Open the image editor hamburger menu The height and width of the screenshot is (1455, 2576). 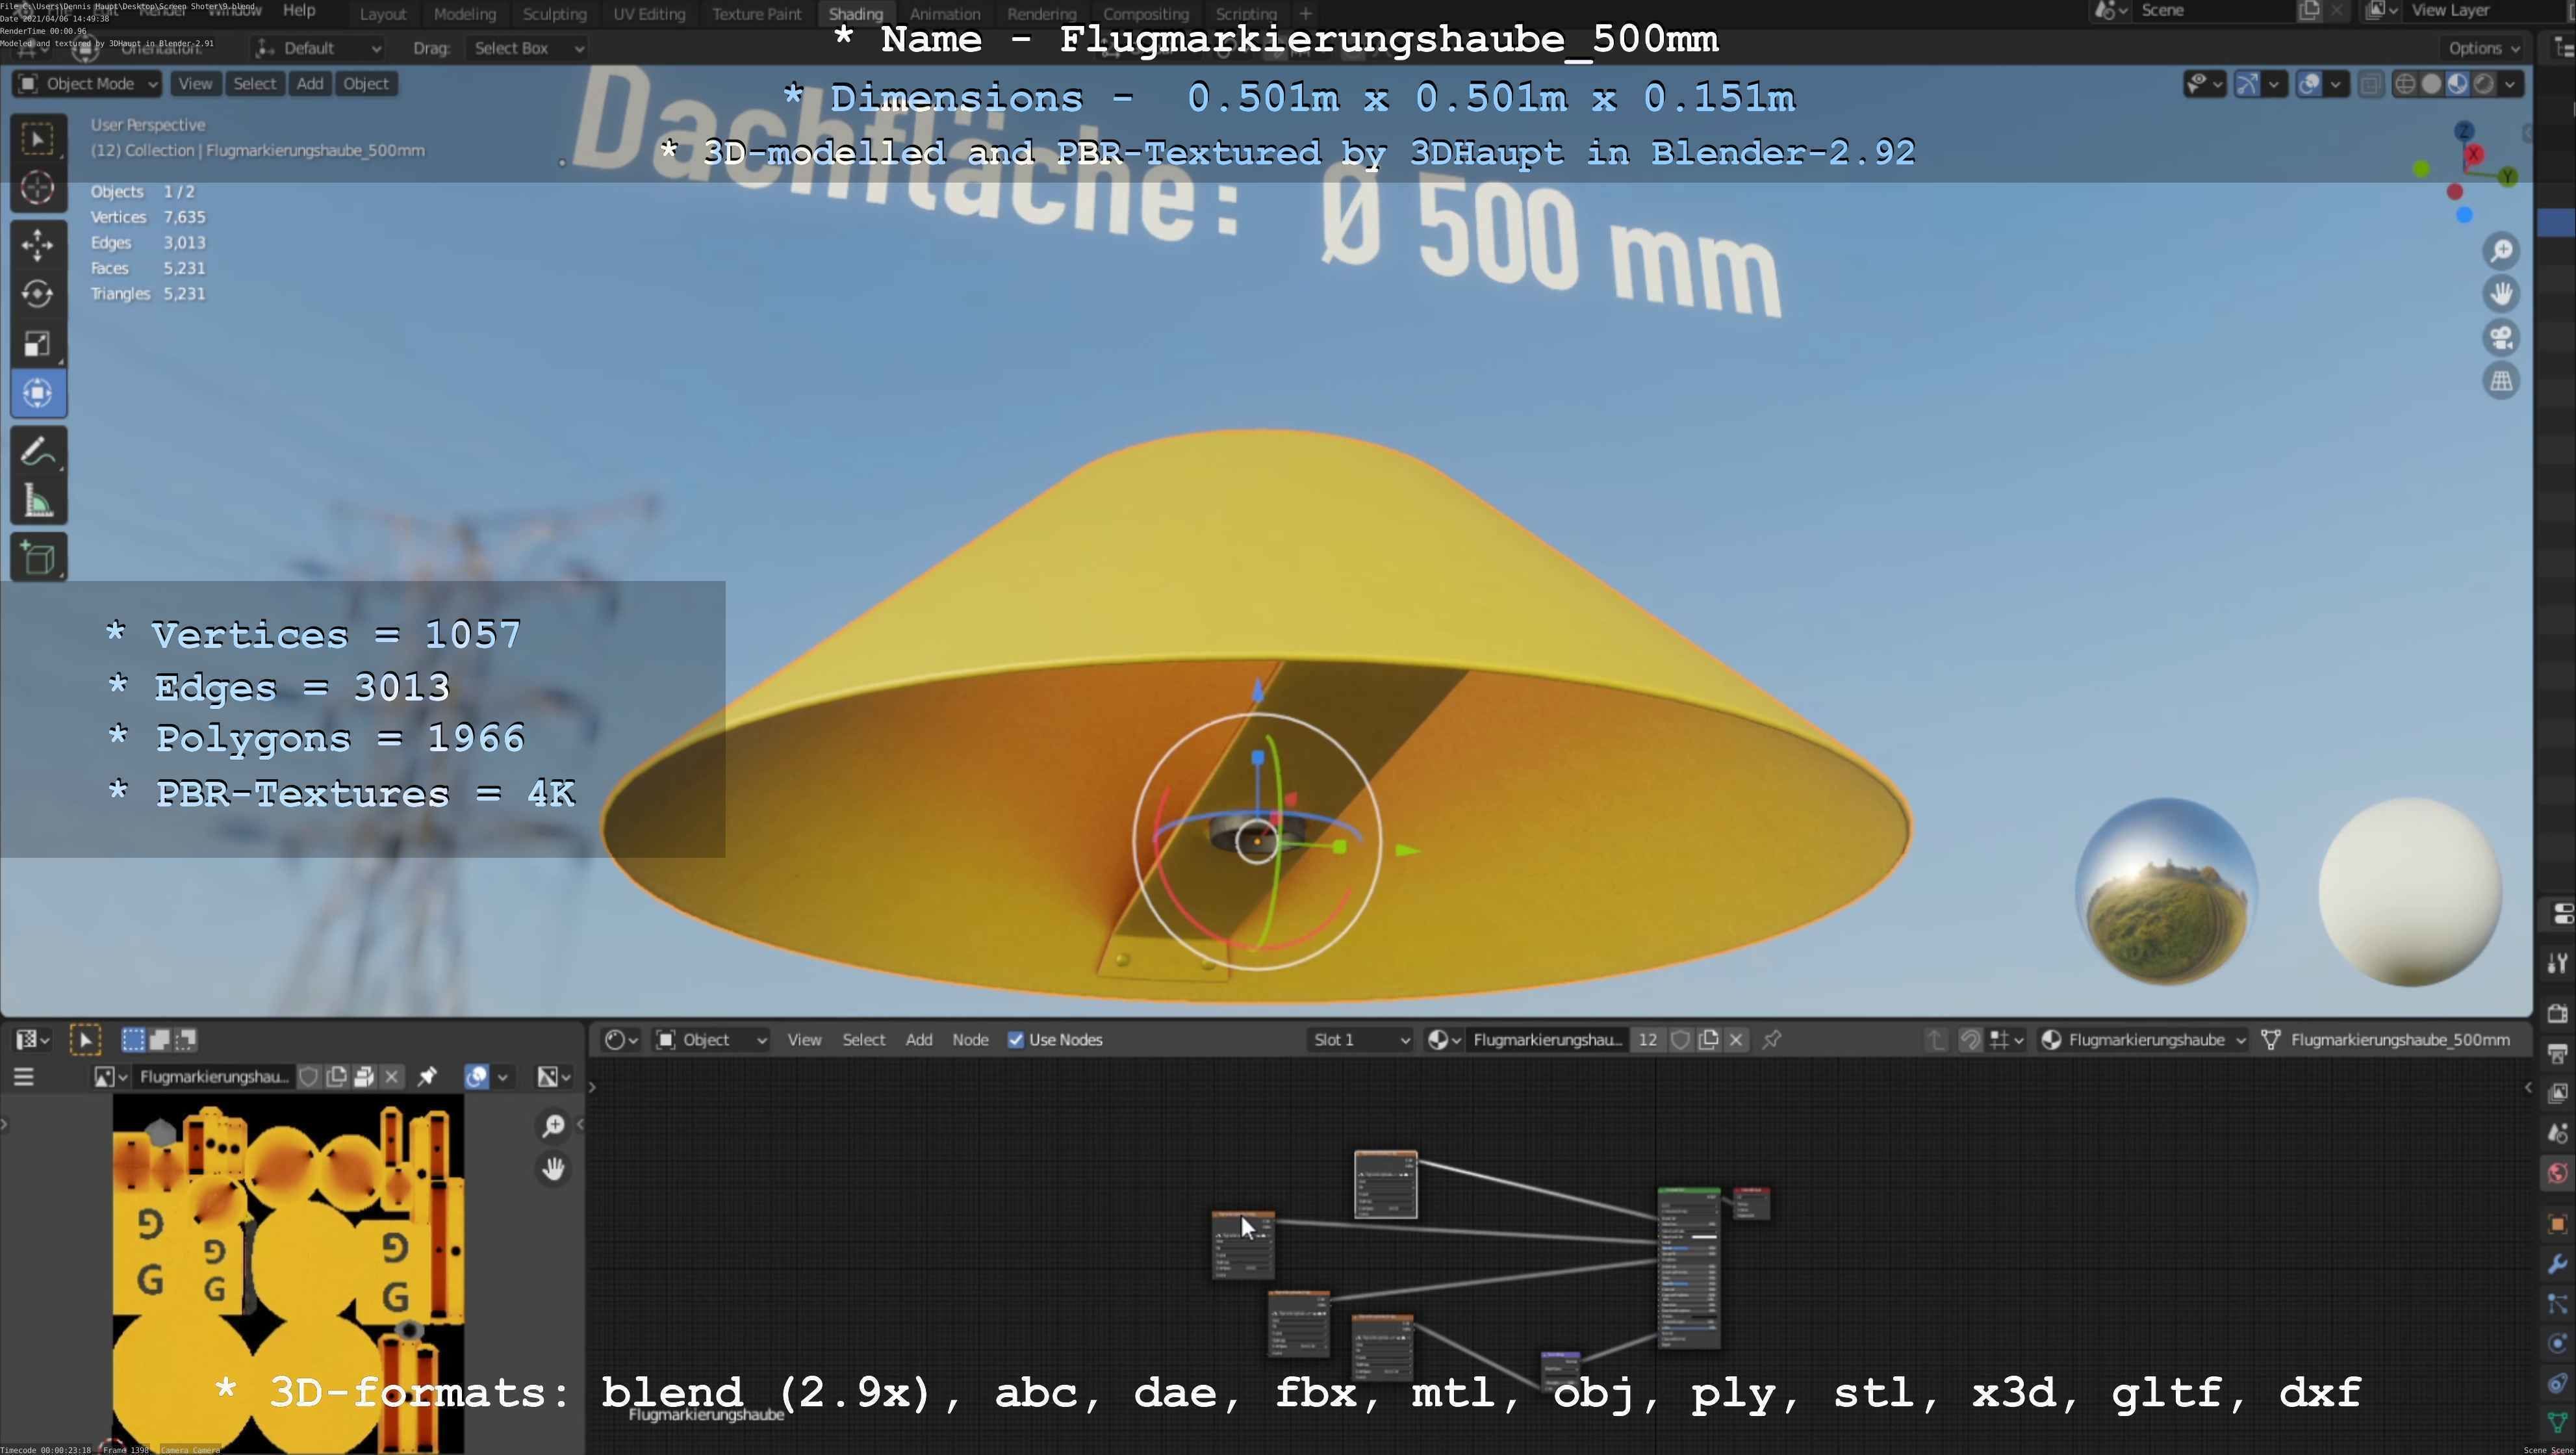click(x=24, y=1077)
